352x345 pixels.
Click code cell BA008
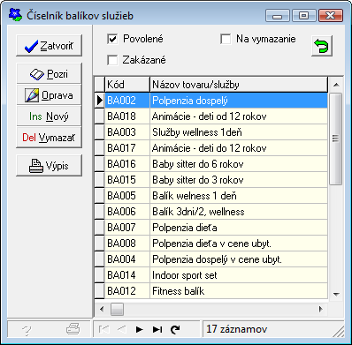[x=127, y=244]
